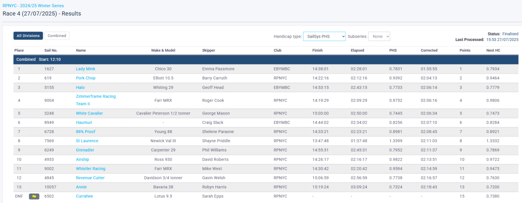Open the Whistler Racing boat link
The height and width of the screenshot is (203, 522).
[x=91, y=169]
